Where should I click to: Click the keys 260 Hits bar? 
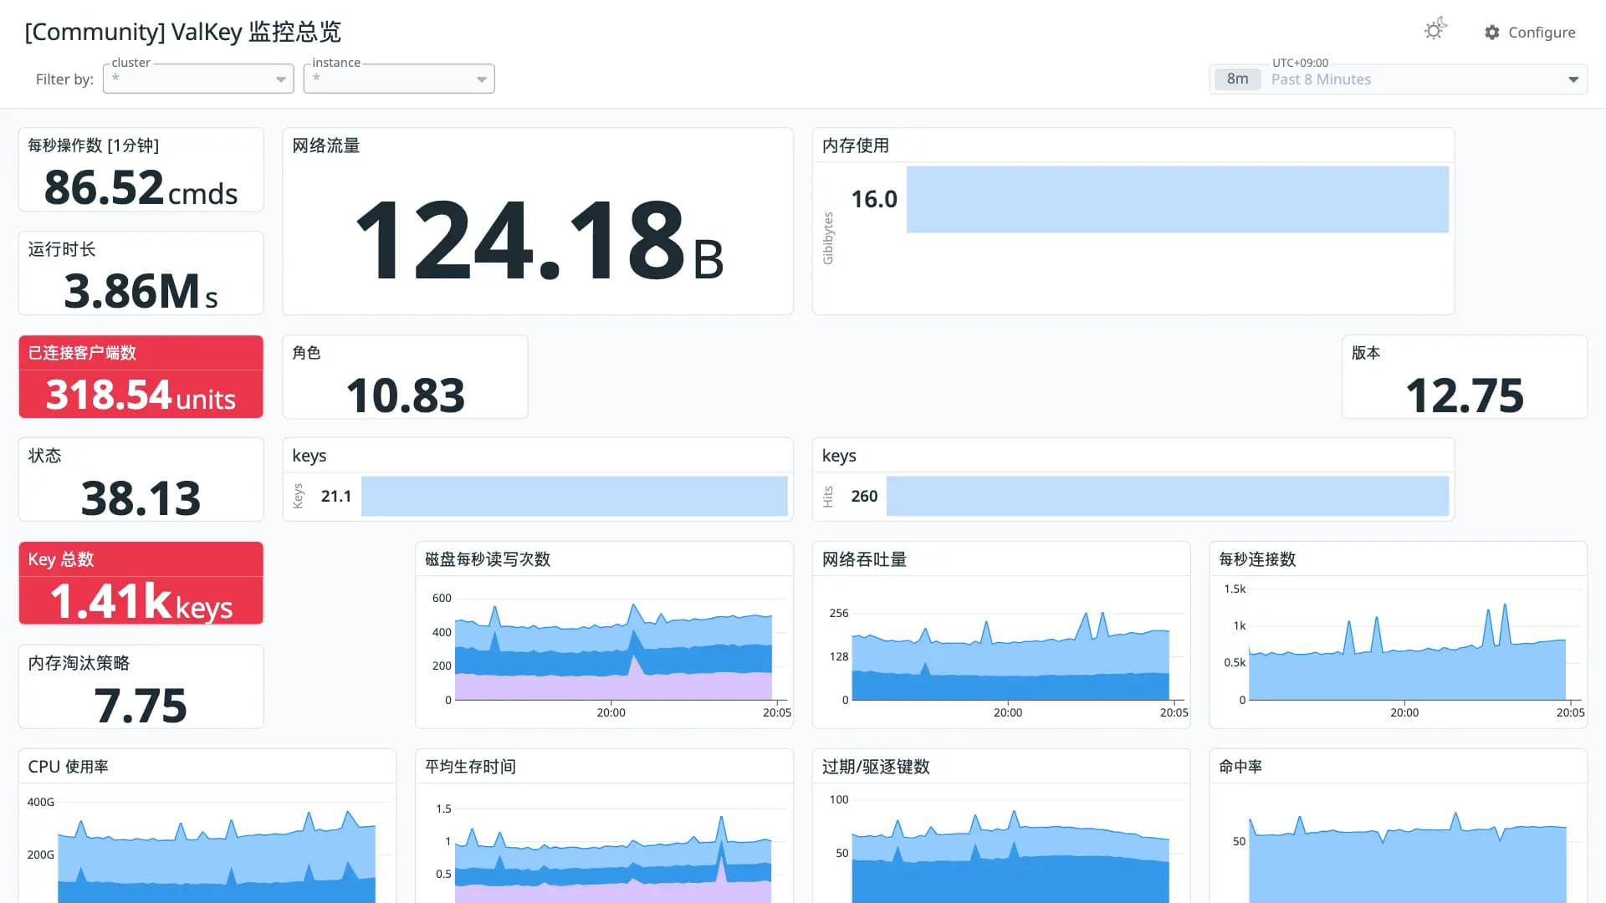[x=1167, y=496]
